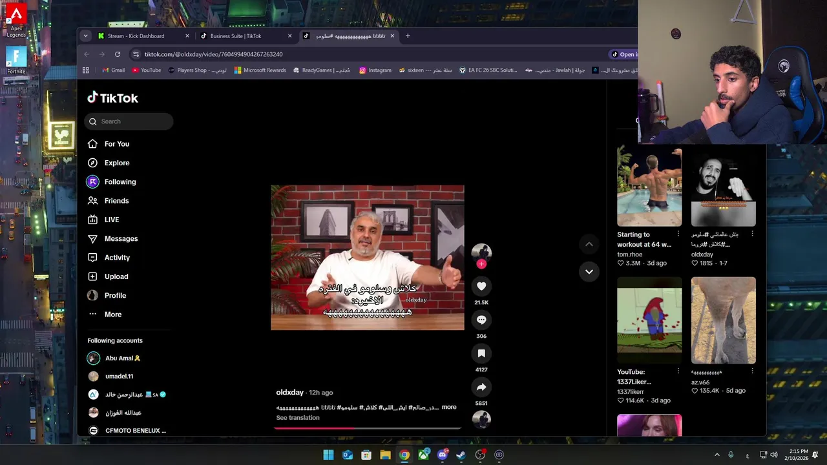Open the tab search dropdown

[86, 36]
